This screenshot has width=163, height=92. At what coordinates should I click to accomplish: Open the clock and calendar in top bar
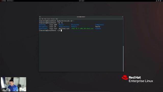coord(81,1)
